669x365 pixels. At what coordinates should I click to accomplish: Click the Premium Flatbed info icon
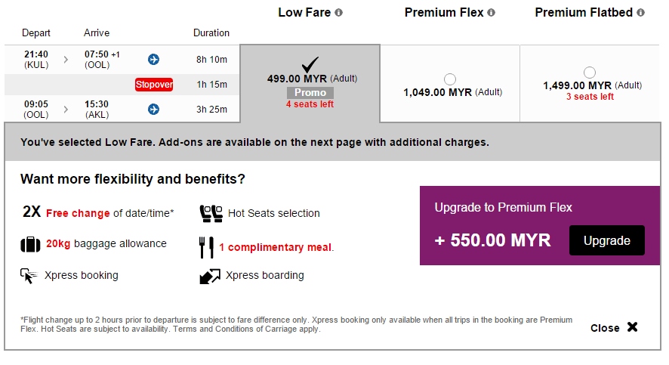coord(640,13)
